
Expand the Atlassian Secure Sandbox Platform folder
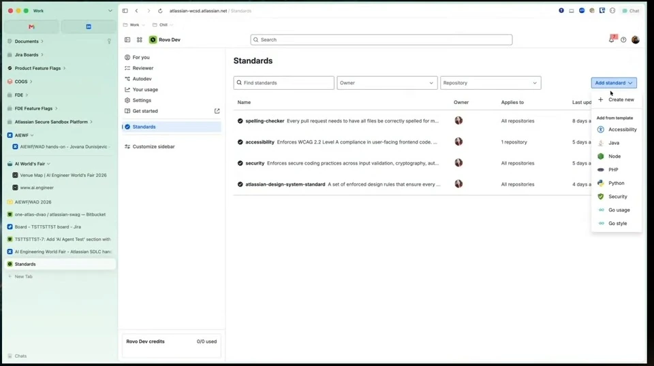point(91,122)
